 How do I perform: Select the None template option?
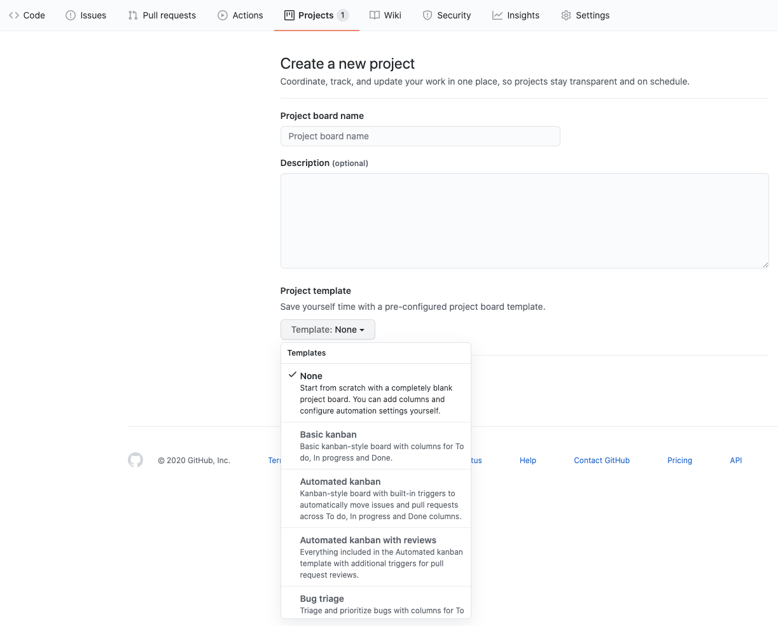[x=376, y=393]
